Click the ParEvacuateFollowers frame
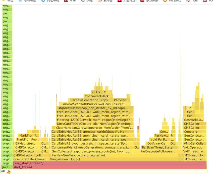 (x=157, y=151)
